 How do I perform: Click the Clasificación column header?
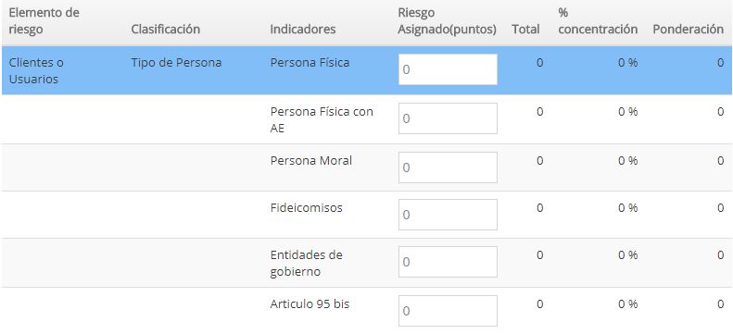tap(166, 29)
